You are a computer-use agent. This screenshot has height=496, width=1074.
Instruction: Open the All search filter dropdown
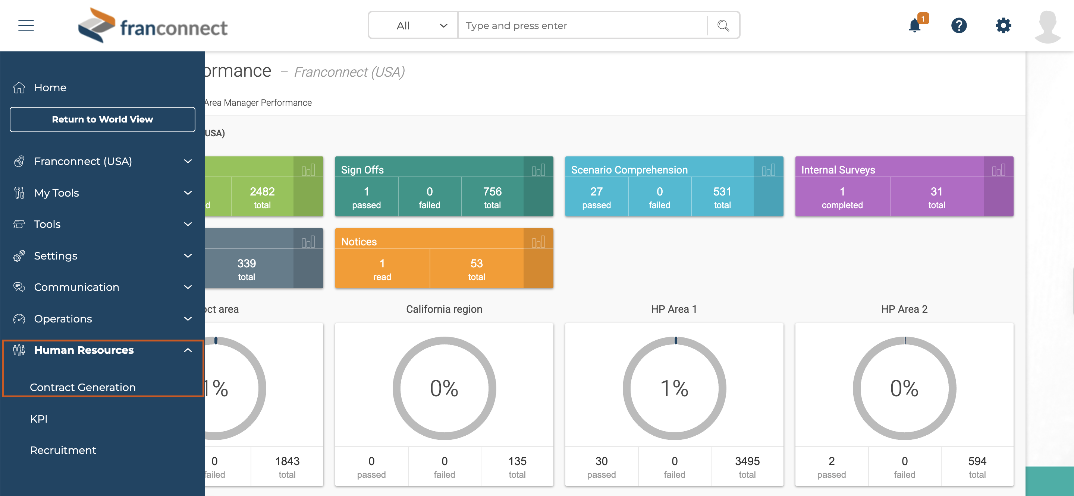coord(413,25)
